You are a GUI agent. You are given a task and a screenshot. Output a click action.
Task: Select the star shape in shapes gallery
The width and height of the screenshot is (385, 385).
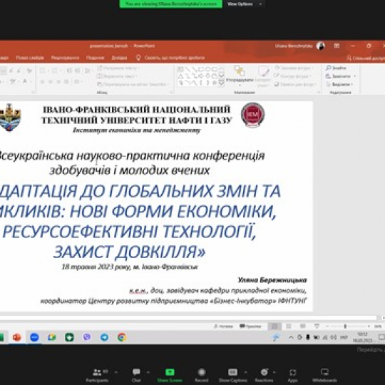pyautogui.click(x=215, y=83)
